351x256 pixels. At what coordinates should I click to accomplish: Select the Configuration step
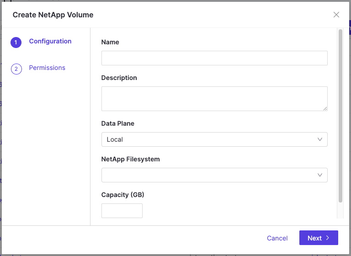pos(50,41)
